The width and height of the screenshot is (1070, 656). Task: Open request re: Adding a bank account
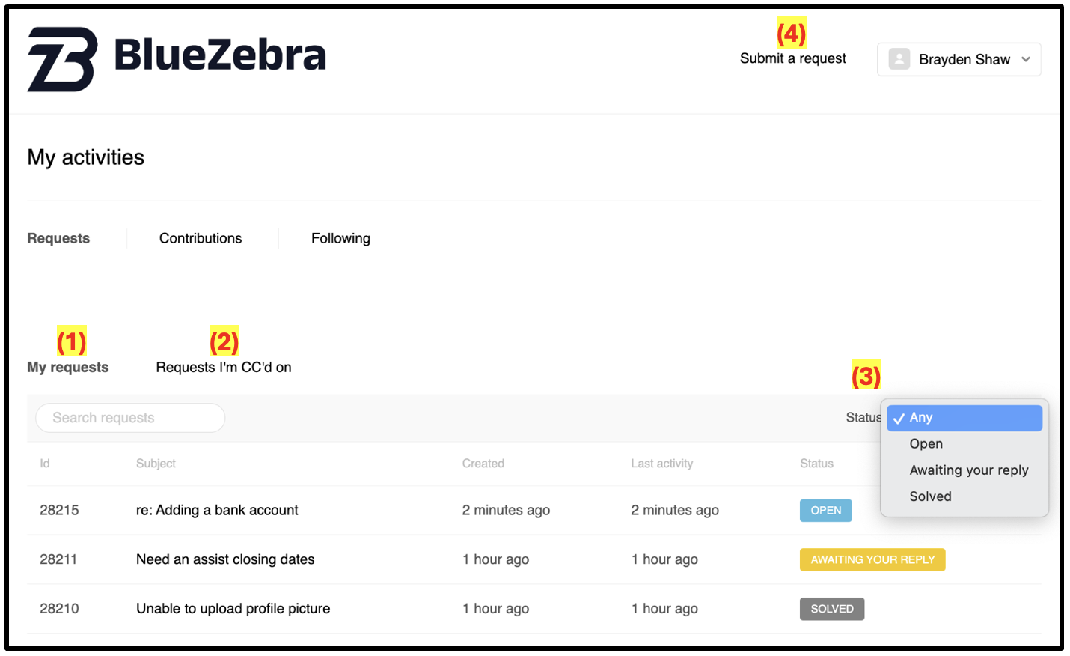coord(217,510)
